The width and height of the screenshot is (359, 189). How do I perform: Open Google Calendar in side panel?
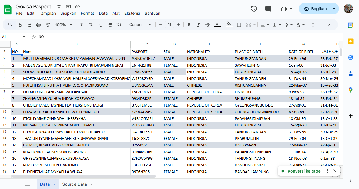pos(351,25)
